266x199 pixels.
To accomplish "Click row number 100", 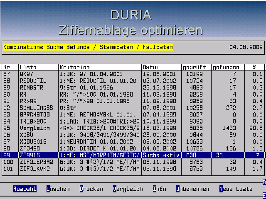I will (8, 162).
